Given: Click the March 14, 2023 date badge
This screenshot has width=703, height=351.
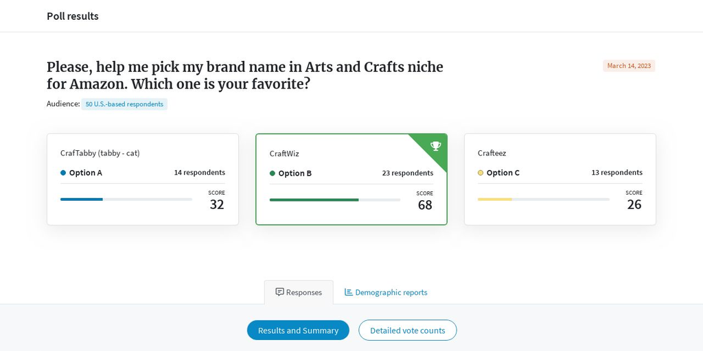Looking at the screenshot, I should [629, 66].
